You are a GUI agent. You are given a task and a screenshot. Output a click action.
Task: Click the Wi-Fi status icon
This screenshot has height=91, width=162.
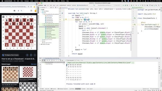tap(140, 1)
